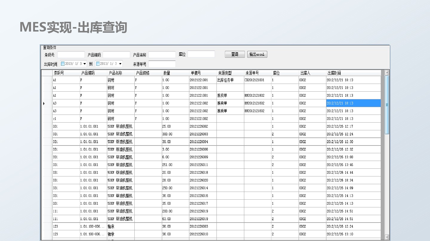430x241 pixels.
Task: Click the 输出excel export button
Action: pos(257,54)
